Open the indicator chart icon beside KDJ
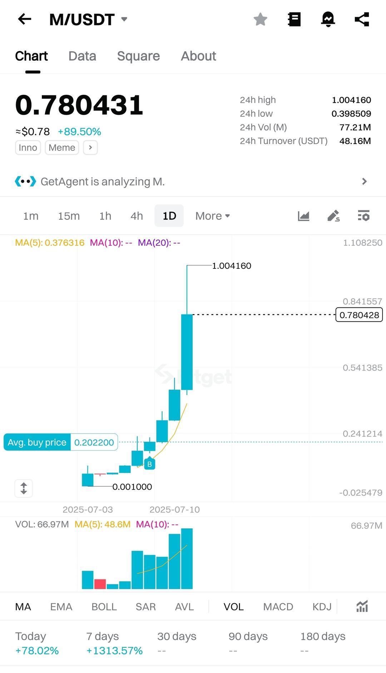This screenshot has height=673, width=386. click(x=362, y=607)
